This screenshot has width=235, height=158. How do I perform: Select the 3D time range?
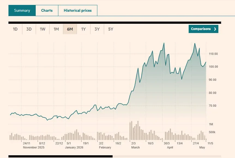tap(29, 29)
